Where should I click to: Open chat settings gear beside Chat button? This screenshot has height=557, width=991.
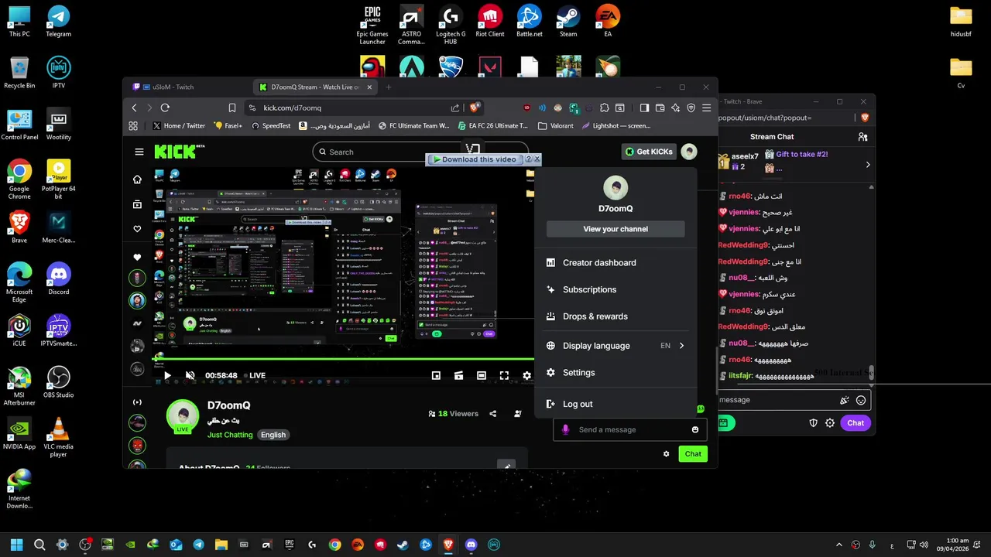tap(666, 454)
